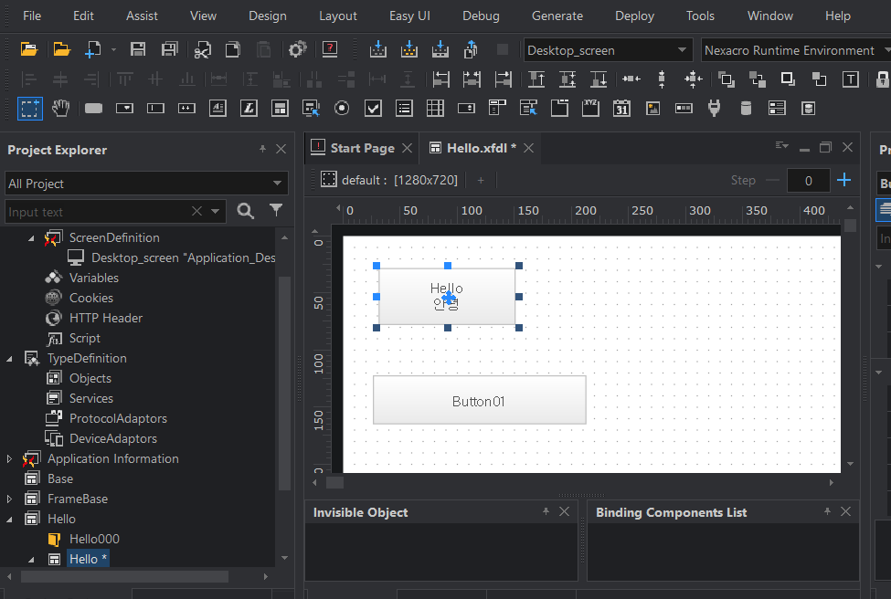Toggle the Invisible Object panel pin
891x599 pixels.
coord(546,511)
